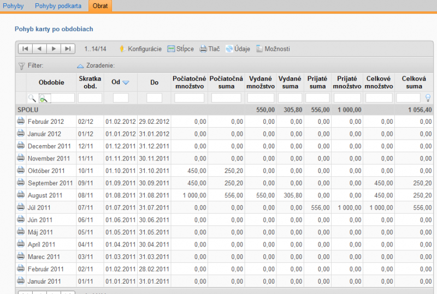Open Možnosti options
Viewport: 437px width, 294px height.
click(x=273, y=49)
